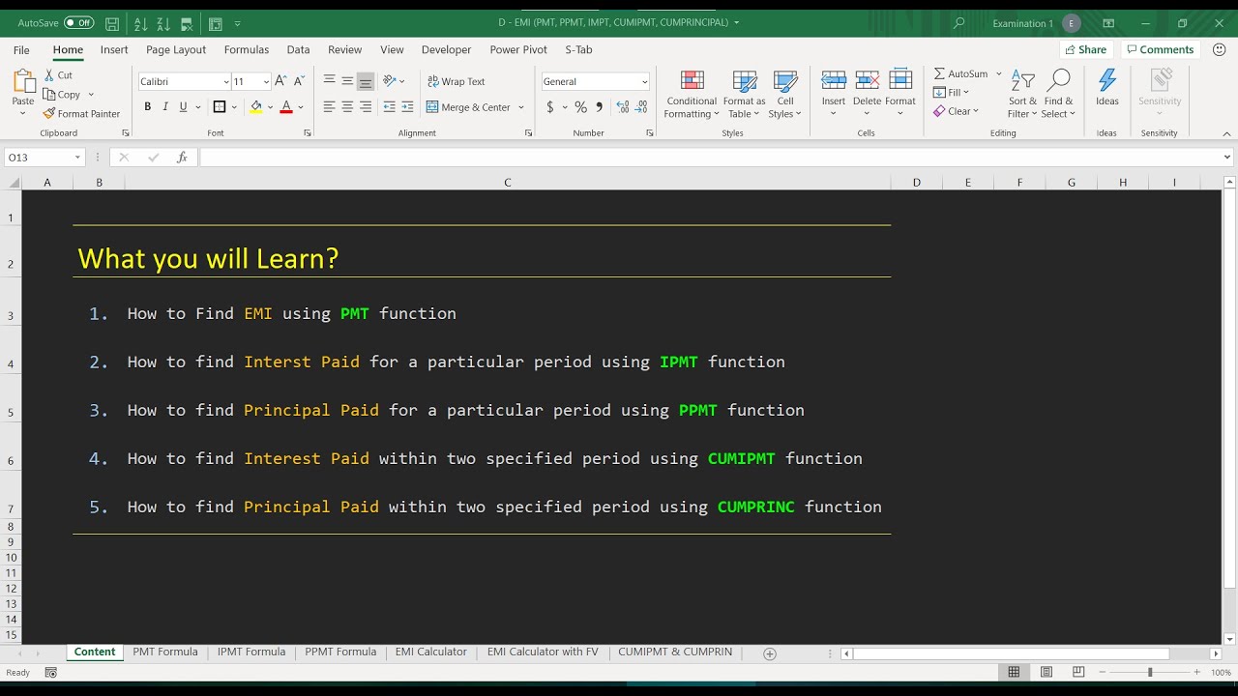Open Format as Table gallery

click(x=744, y=94)
